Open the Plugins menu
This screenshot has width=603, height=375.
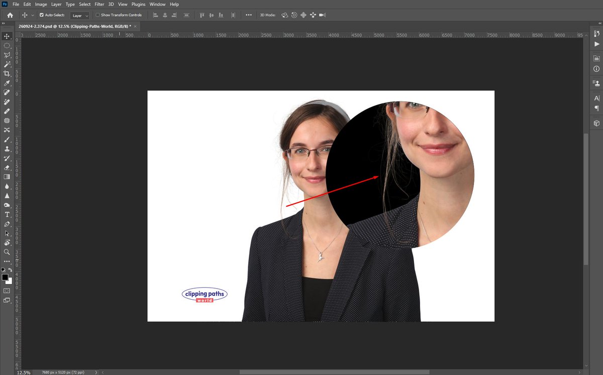point(139,4)
